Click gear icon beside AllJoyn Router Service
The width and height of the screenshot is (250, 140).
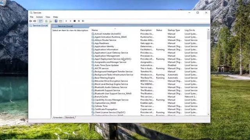[93, 40]
